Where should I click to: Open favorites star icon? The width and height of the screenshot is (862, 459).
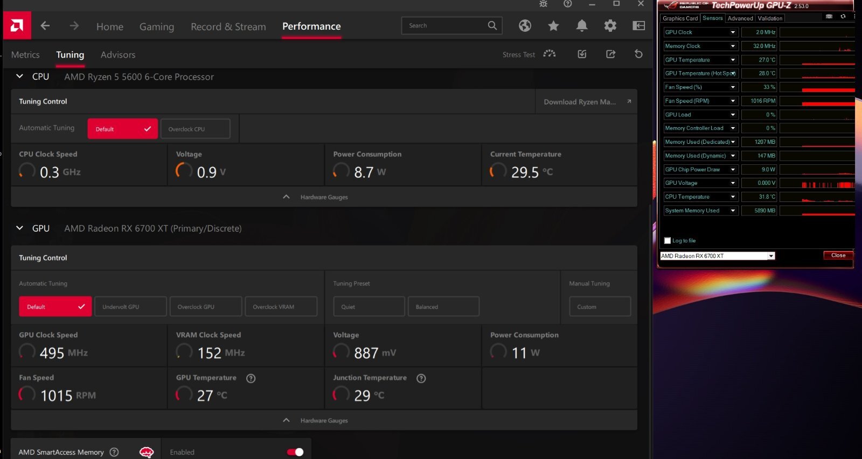553,25
